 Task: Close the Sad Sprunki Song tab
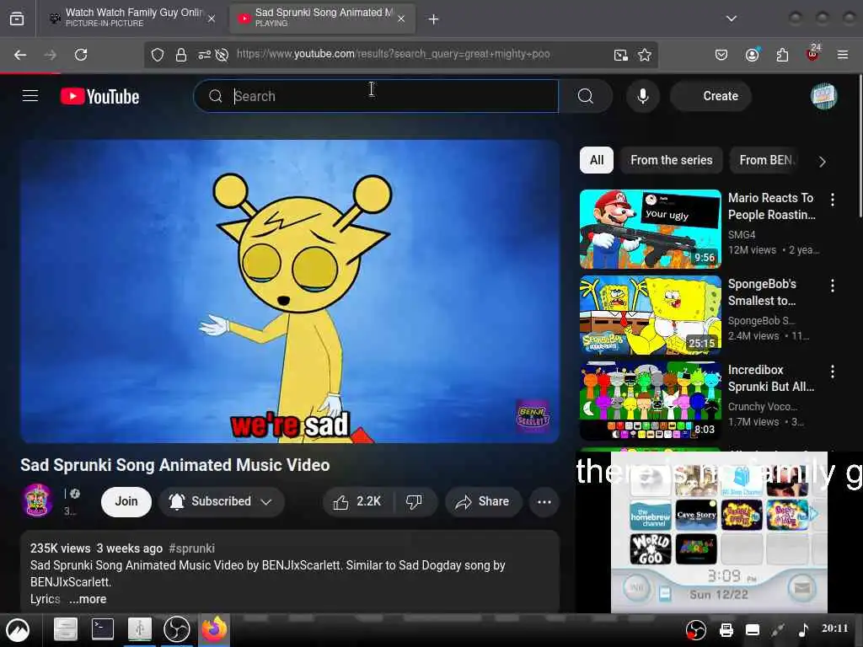click(401, 19)
